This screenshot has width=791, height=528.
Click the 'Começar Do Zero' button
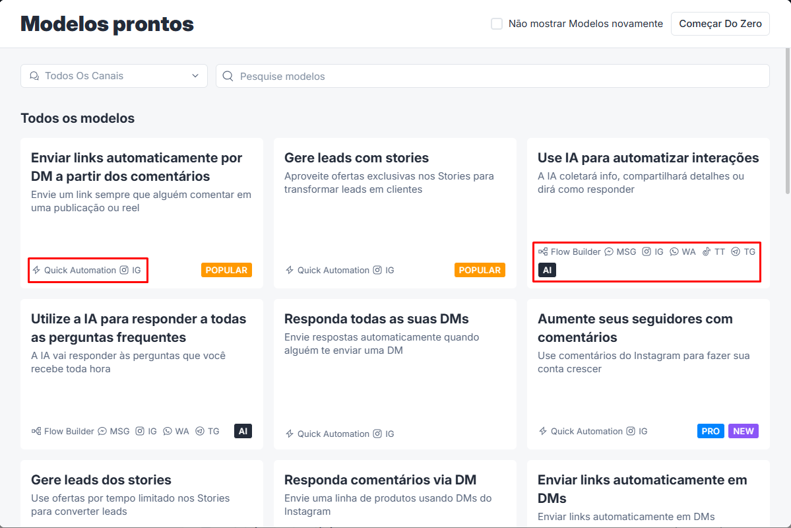(720, 24)
